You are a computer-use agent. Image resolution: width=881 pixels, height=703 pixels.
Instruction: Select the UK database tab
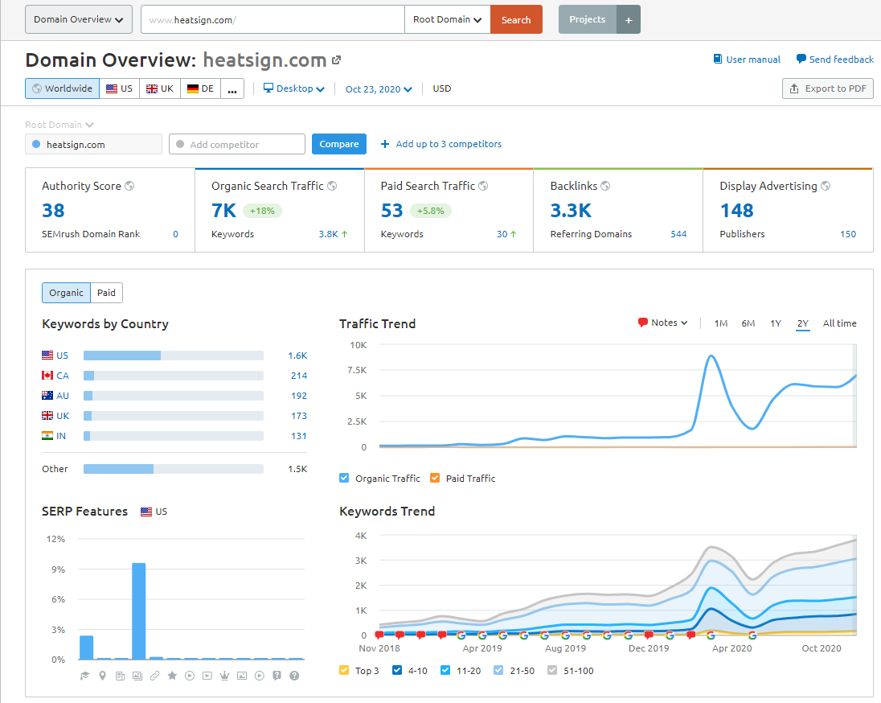point(160,88)
